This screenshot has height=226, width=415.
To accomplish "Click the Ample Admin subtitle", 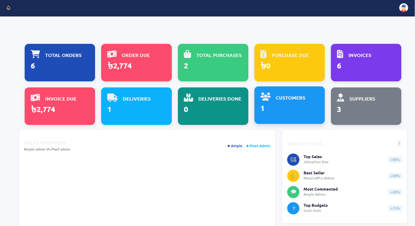I will (314, 194).
